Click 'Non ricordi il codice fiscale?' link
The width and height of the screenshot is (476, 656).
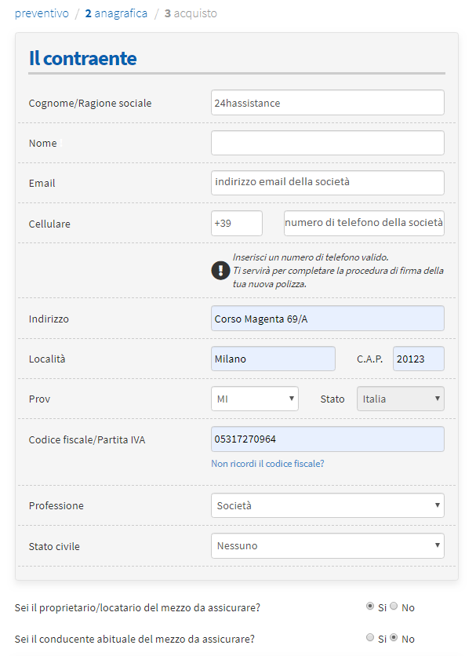267,464
